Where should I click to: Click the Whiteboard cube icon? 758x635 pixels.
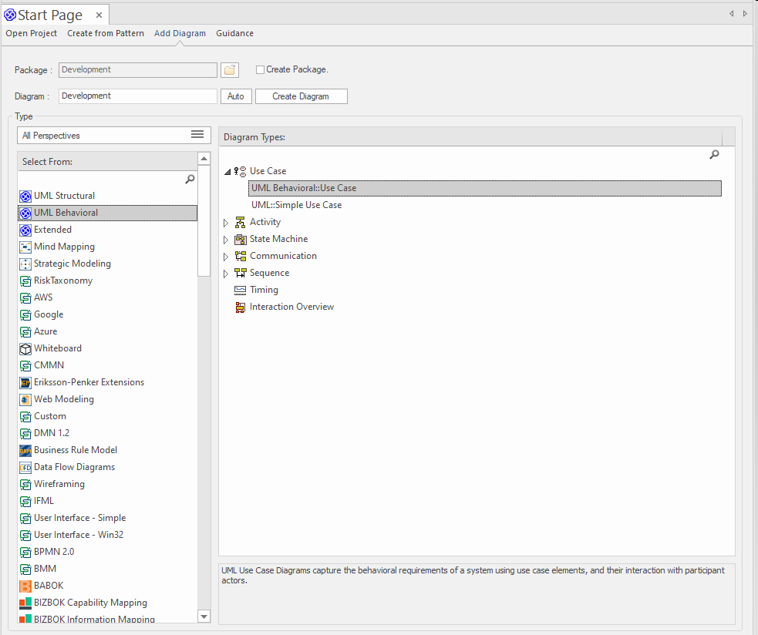click(x=25, y=348)
